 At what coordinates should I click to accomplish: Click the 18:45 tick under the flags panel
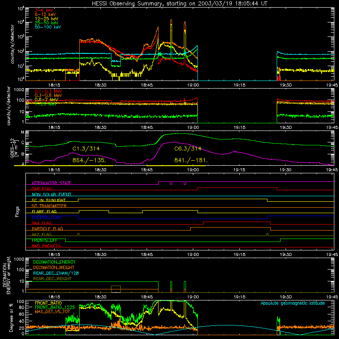[147, 255]
